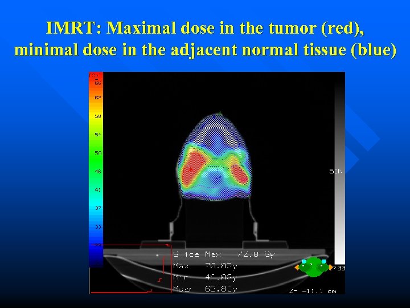The width and height of the screenshot is (410, 308).
Task: Click the 'Max 70.0Gy' value
Action: [x=205, y=266]
